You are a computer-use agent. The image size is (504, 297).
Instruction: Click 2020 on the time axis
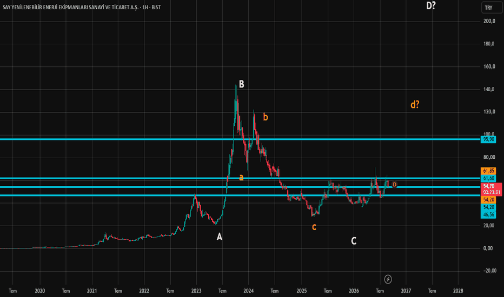click(39, 291)
